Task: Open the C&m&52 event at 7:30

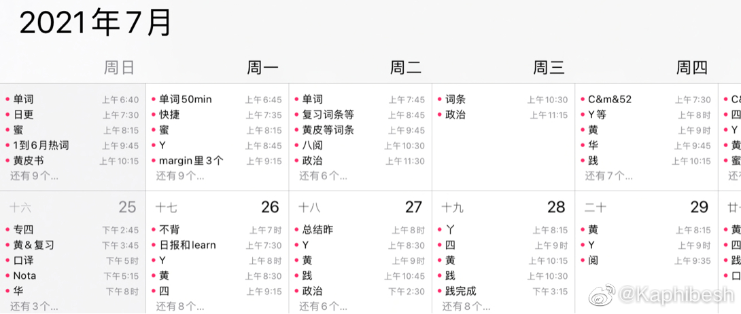Action: [x=610, y=100]
